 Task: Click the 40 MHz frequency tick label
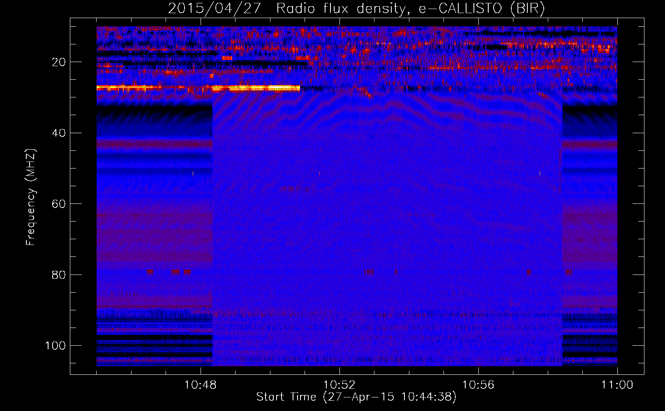click(59, 133)
